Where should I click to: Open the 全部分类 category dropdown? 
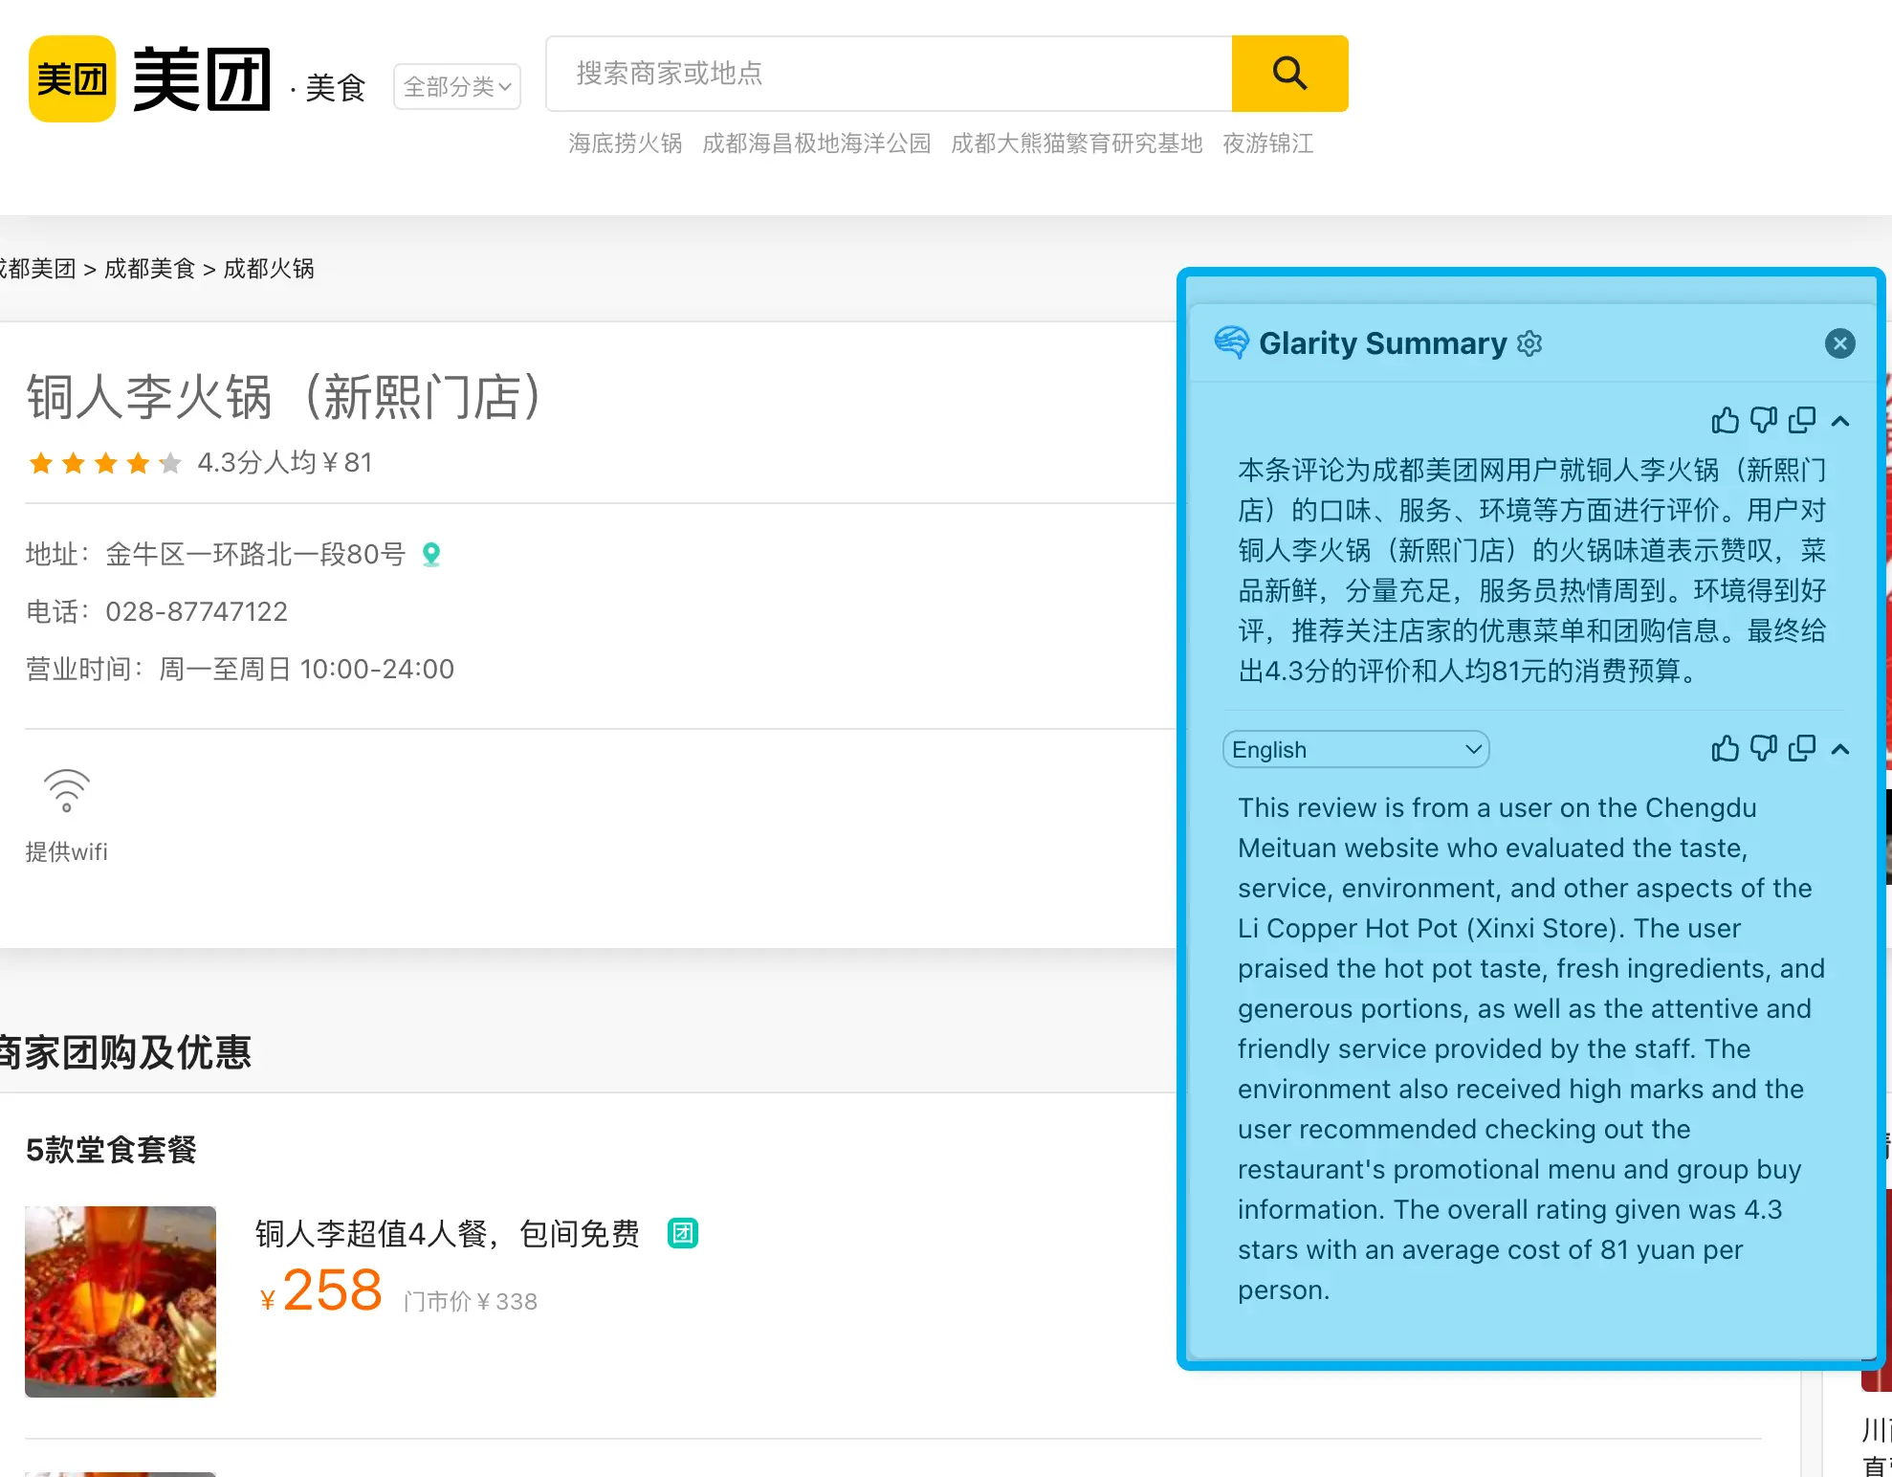(456, 86)
